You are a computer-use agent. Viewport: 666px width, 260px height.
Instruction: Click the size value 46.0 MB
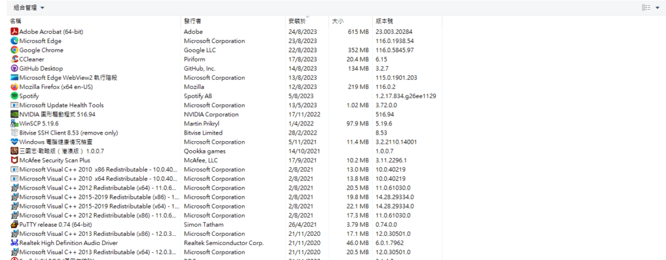point(357,243)
